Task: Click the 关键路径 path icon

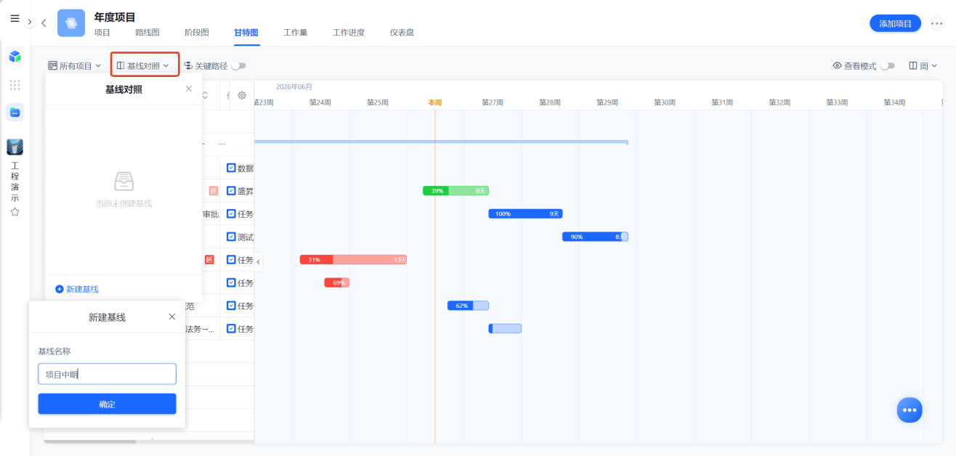Action: click(x=187, y=65)
